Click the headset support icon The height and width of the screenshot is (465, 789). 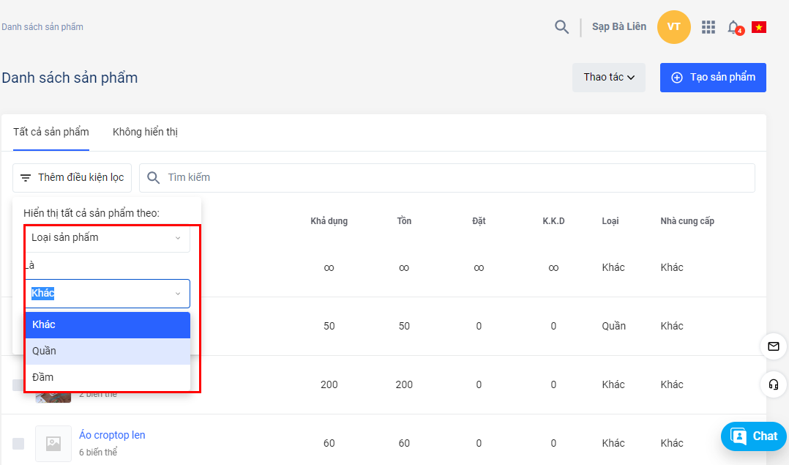[x=773, y=384]
